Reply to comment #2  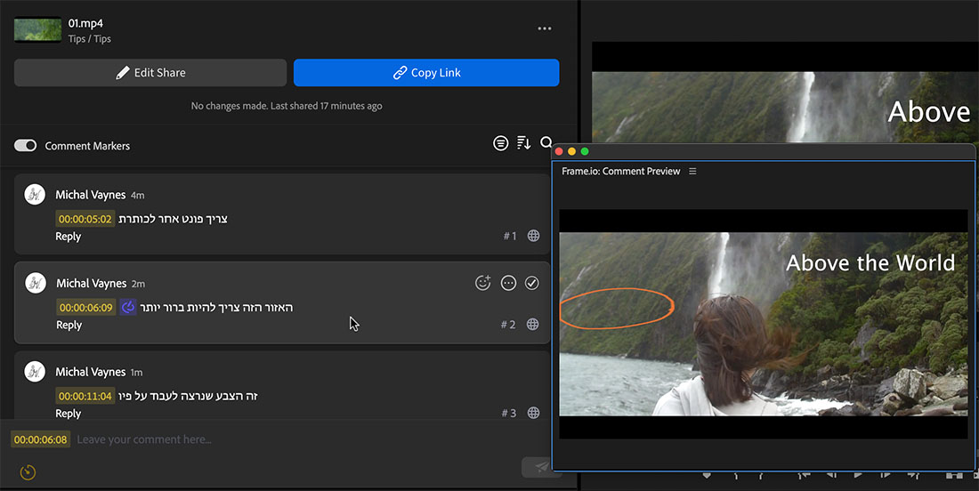pos(69,325)
